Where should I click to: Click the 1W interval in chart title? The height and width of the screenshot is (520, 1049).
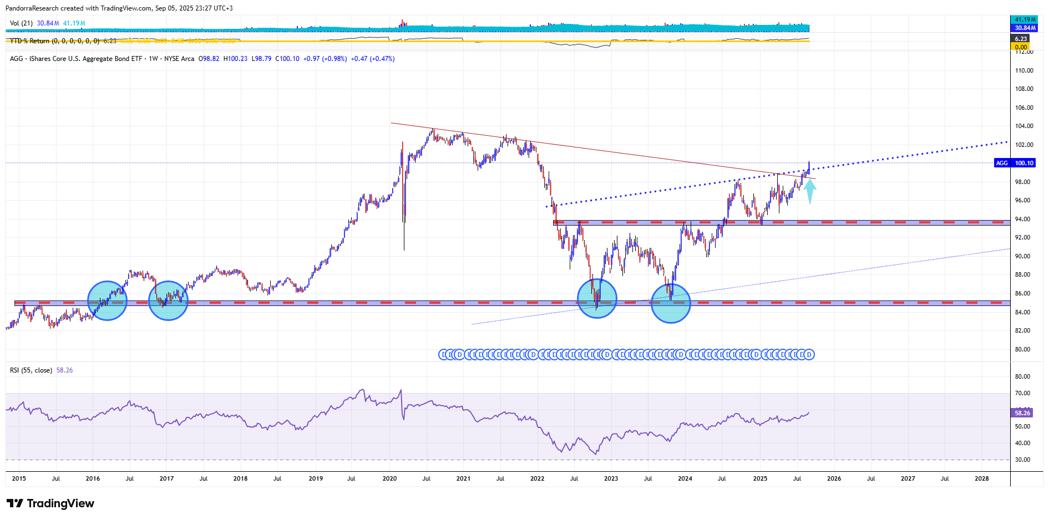coord(153,59)
